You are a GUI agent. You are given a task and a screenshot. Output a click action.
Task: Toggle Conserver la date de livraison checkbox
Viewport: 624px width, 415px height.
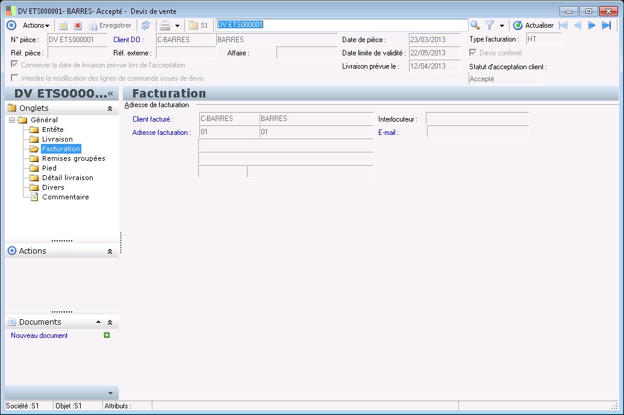[14, 64]
